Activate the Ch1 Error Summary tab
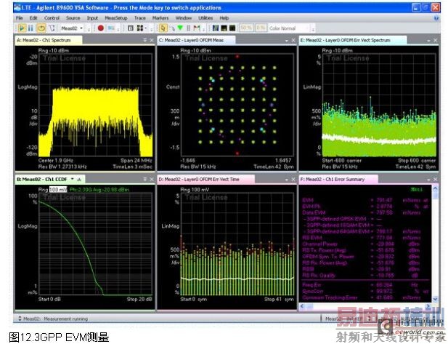Viewport: 448px width, 344px height. click(x=338, y=179)
